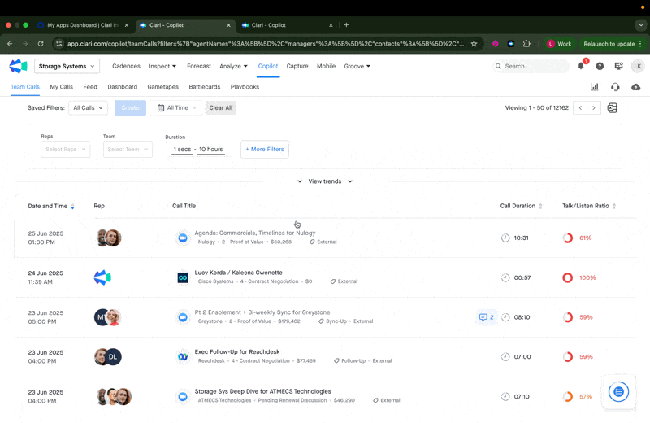Open the bar chart analytics icon
Image resolution: width=650 pixels, height=423 pixels.
(x=595, y=87)
